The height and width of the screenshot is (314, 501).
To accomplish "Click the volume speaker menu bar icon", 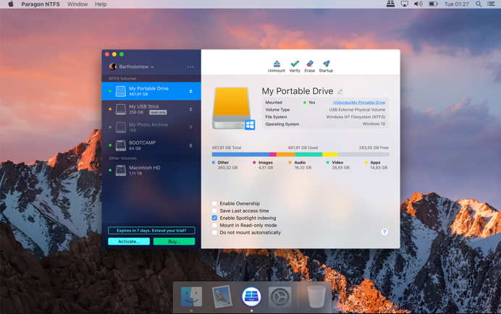I will 418,4.
